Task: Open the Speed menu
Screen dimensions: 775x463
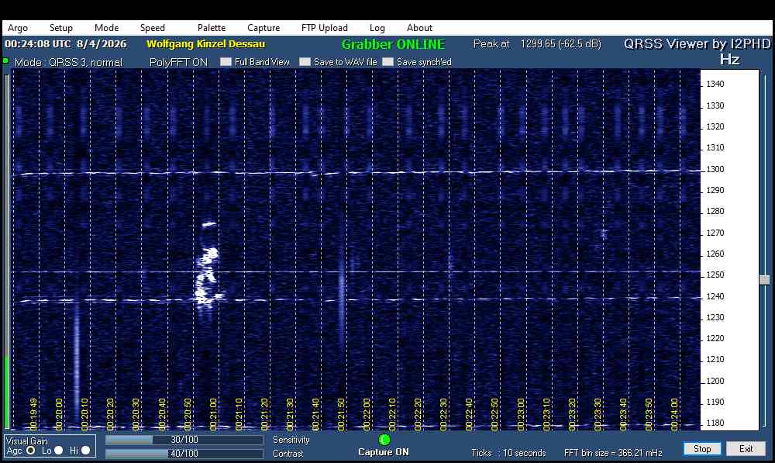Action: [x=152, y=28]
